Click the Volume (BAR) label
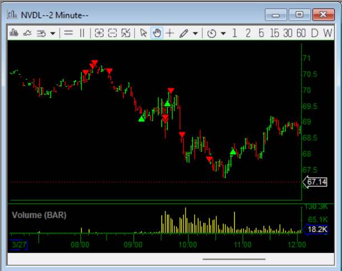The width and height of the screenshot is (342, 271). pos(39,215)
